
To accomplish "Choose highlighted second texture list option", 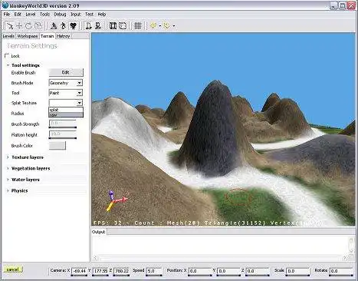I will 66,115.
